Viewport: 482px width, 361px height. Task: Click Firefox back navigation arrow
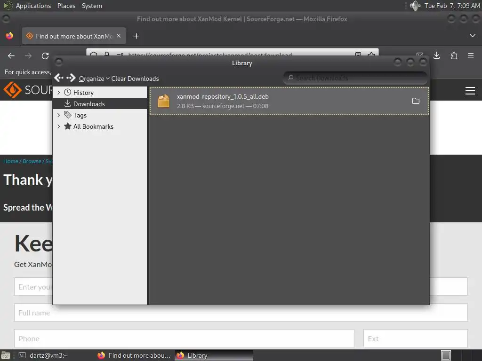[11, 56]
